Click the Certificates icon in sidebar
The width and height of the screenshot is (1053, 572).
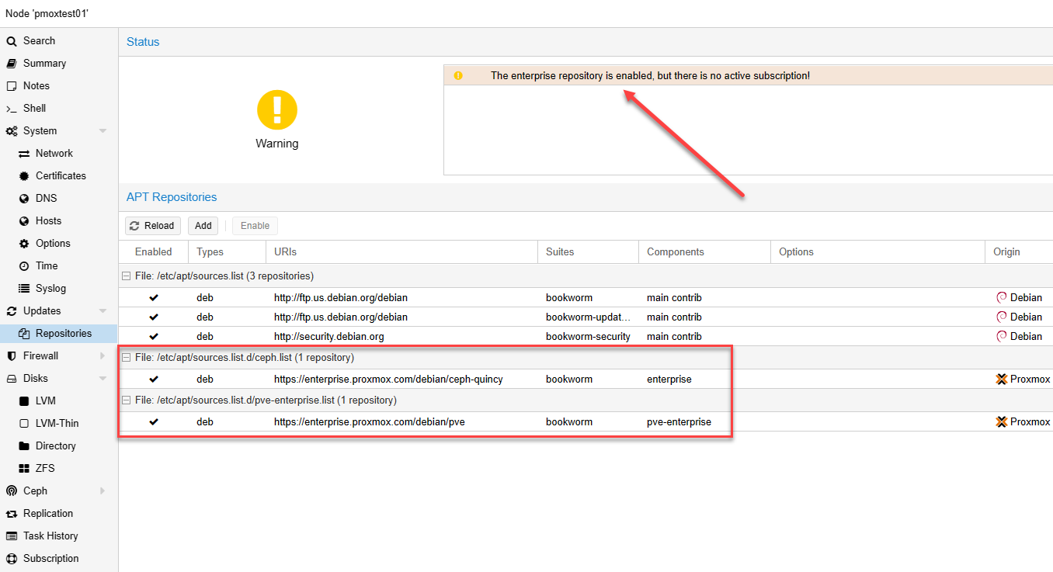click(x=24, y=176)
